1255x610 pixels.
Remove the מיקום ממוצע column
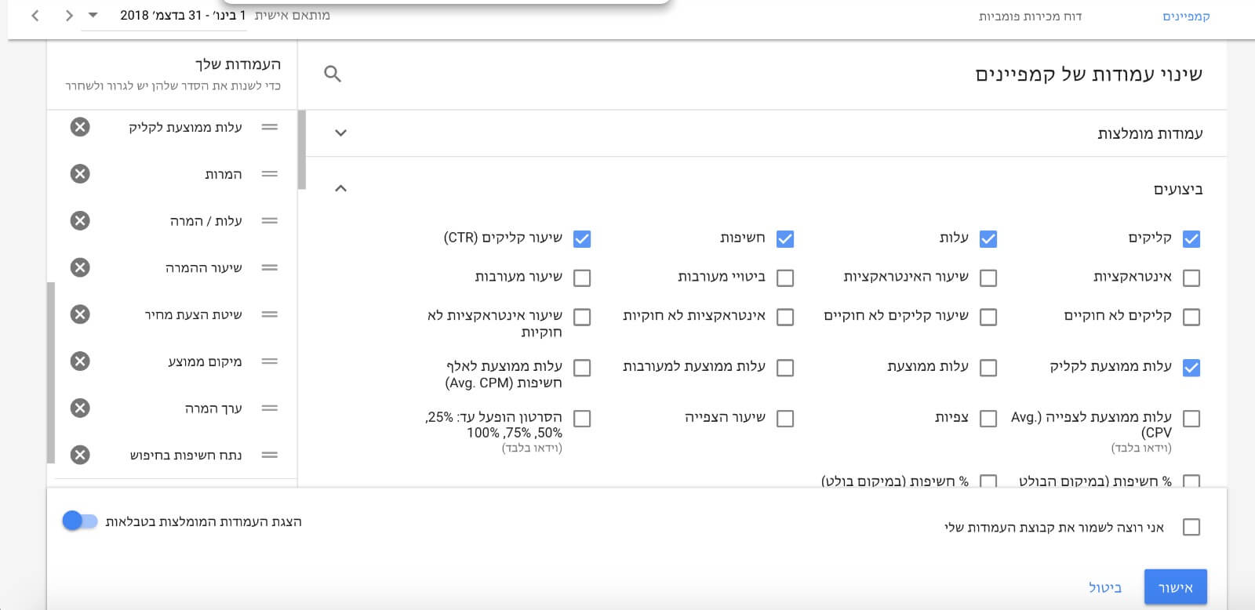(80, 361)
